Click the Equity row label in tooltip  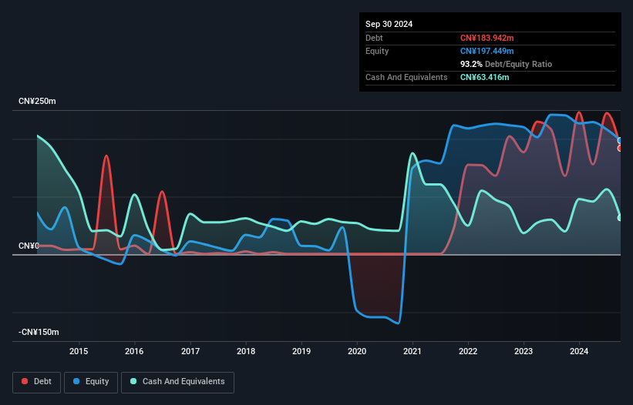click(x=377, y=51)
